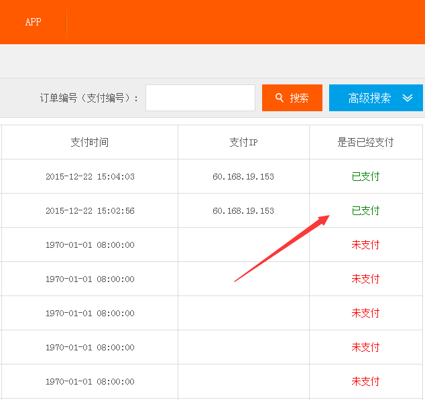Select payment time 2015-12-22 15:04:03 cell
The width and height of the screenshot is (425, 400).
[x=90, y=176]
